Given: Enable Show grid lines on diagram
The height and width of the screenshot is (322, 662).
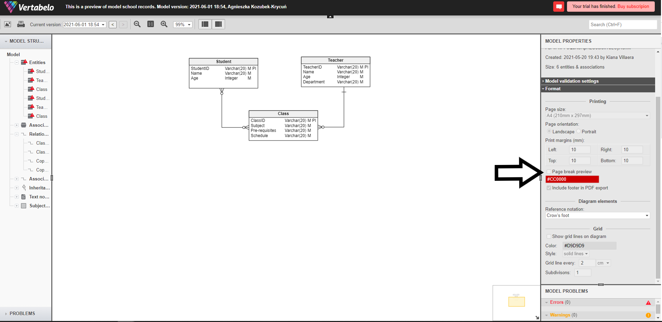Looking at the screenshot, I should click(549, 236).
